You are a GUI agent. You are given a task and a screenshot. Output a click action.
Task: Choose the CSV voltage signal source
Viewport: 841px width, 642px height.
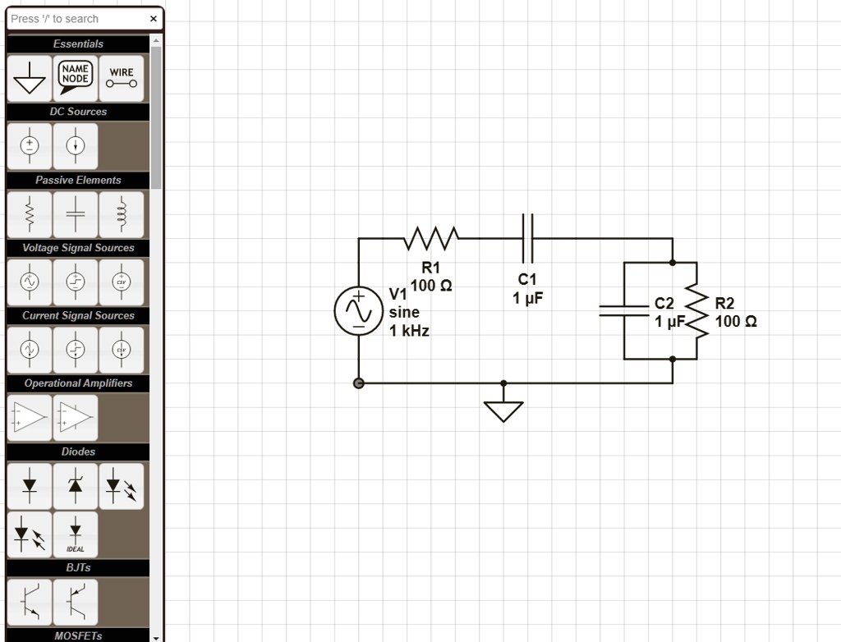pyautogui.click(x=121, y=282)
